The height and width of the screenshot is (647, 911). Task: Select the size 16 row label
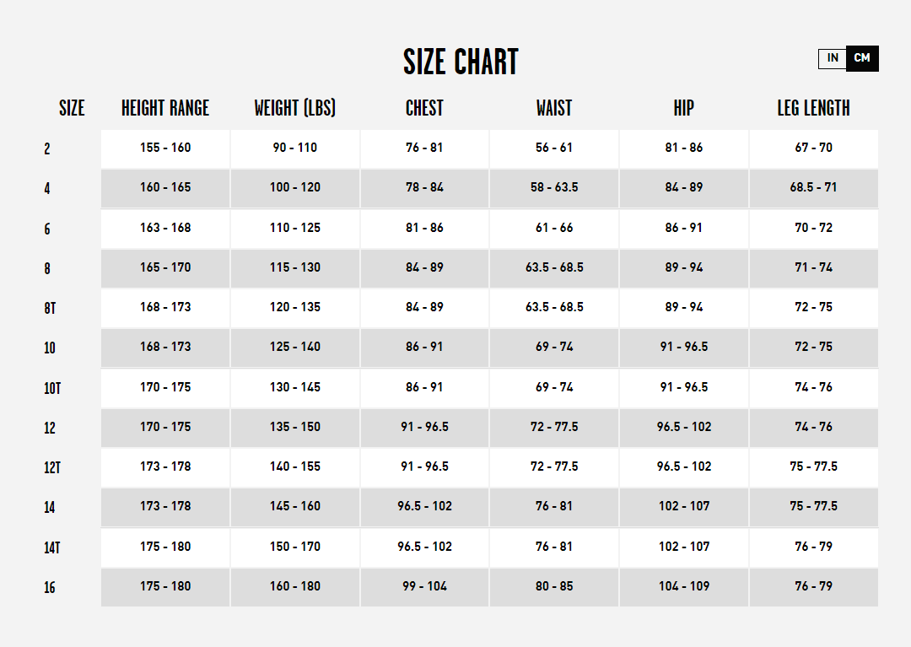coord(50,588)
